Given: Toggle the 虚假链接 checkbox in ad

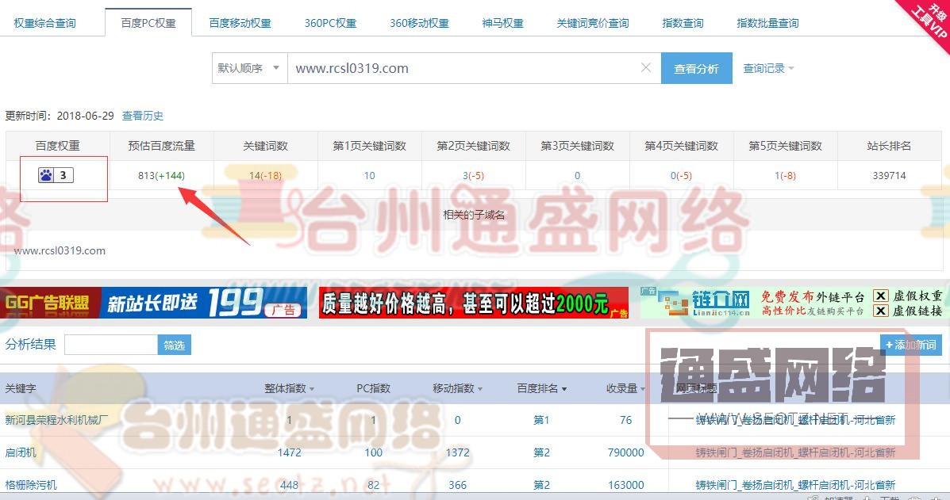Looking at the screenshot, I should click(880, 311).
